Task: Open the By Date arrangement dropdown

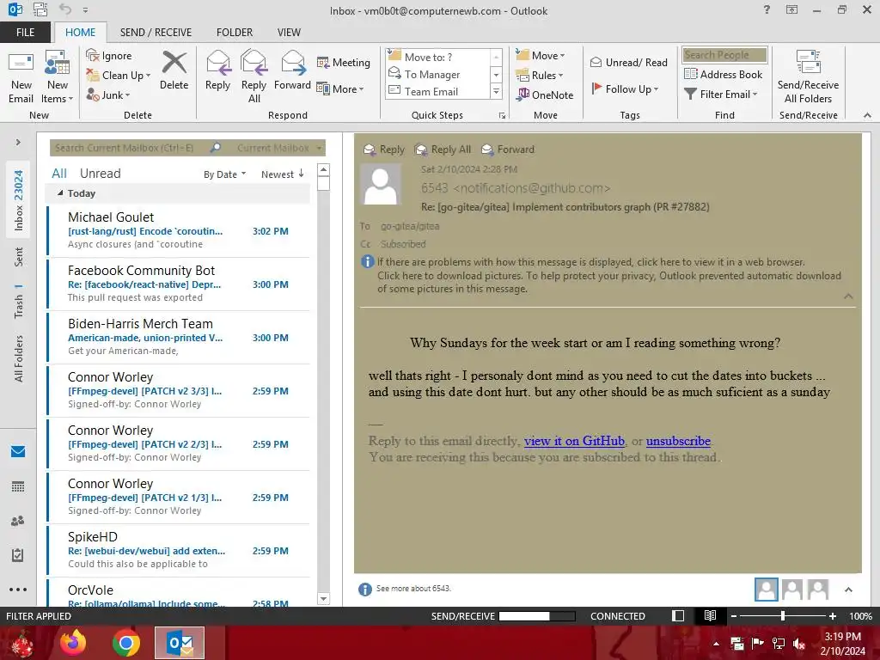Action: tap(224, 174)
